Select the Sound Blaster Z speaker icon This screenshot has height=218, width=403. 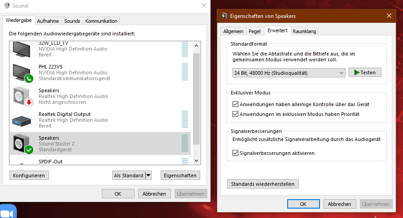point(22,144)
